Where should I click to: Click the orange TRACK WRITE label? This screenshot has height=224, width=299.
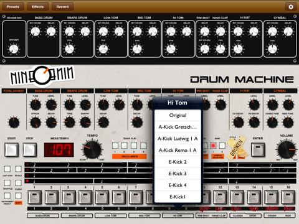(130, 157)
